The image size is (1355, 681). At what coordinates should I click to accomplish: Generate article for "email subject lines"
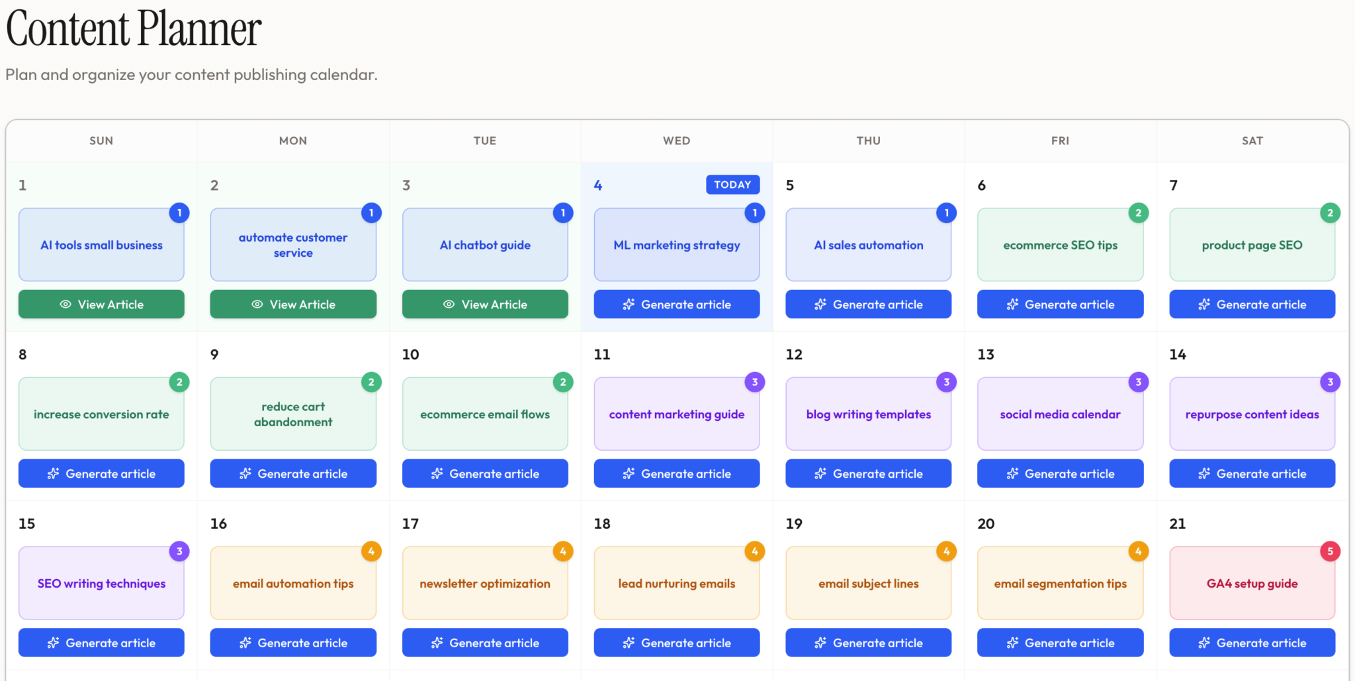868,643
